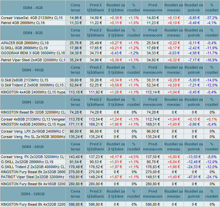Viewport: 220px width, 207px height.
Task: Click the -24,33 € half-year difference cell
Action: point(194,167)
